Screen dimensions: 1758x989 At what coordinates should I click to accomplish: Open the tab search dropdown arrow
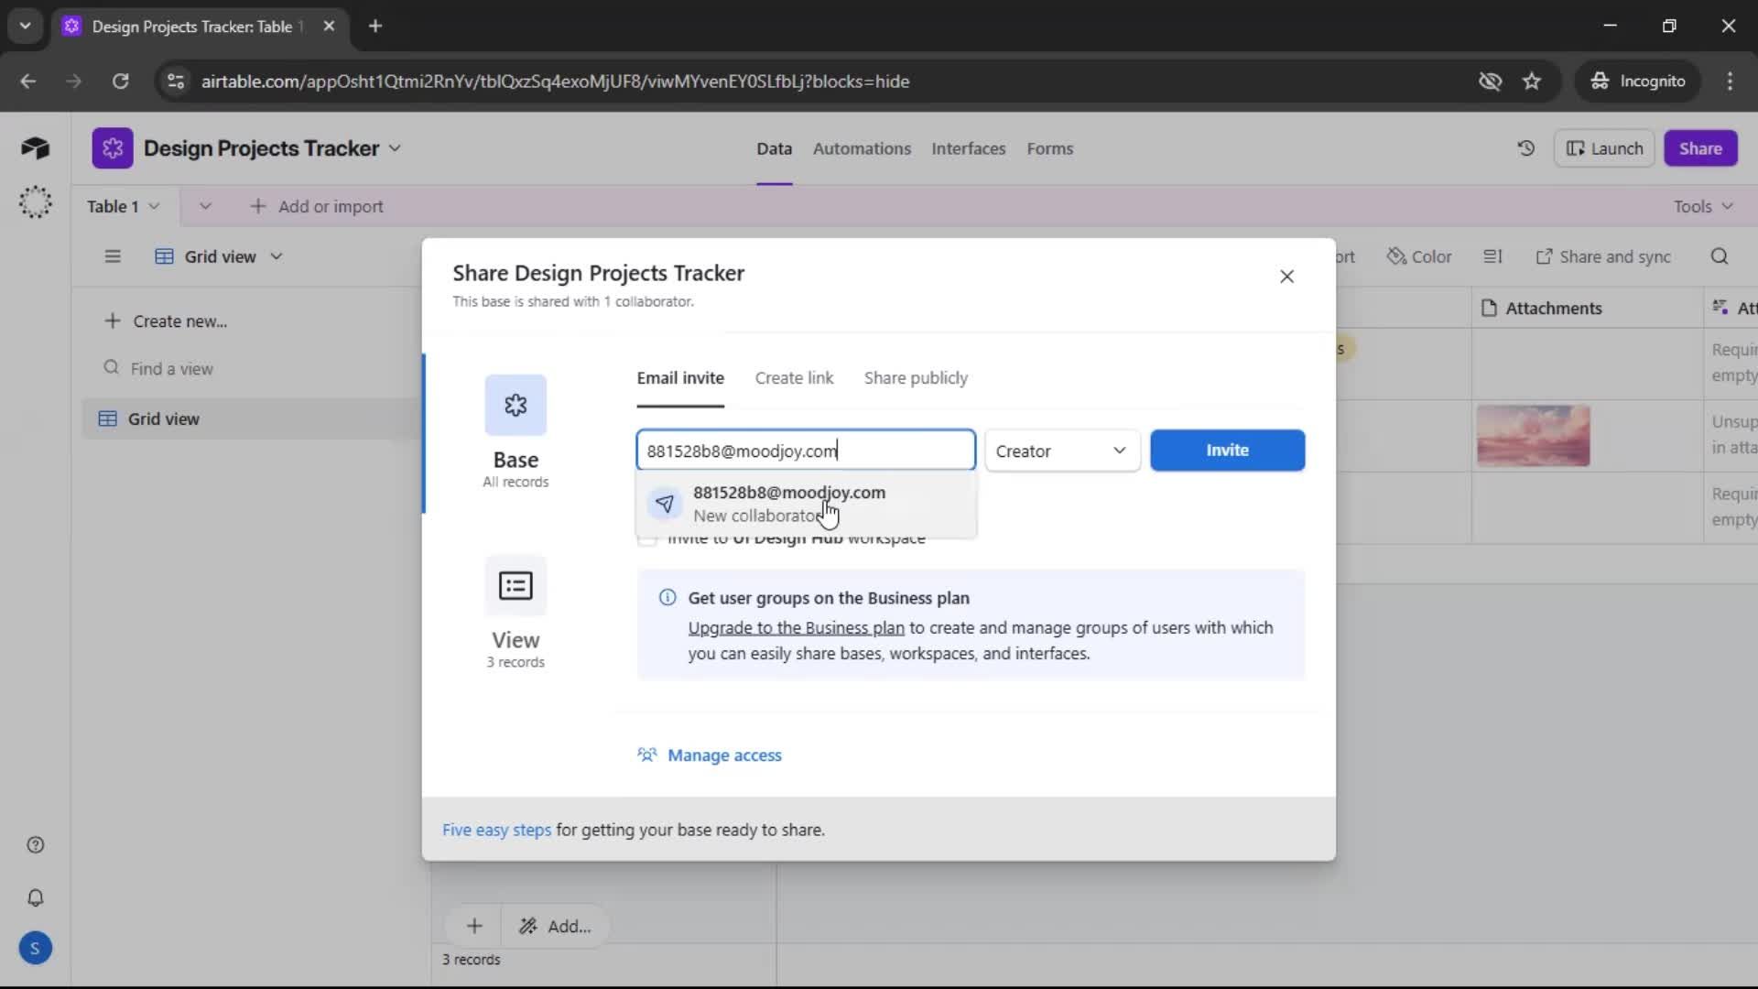25,26
